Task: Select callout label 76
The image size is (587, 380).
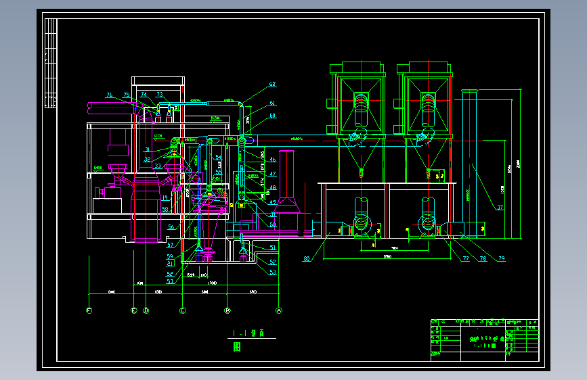Action: tap(109, 95)
